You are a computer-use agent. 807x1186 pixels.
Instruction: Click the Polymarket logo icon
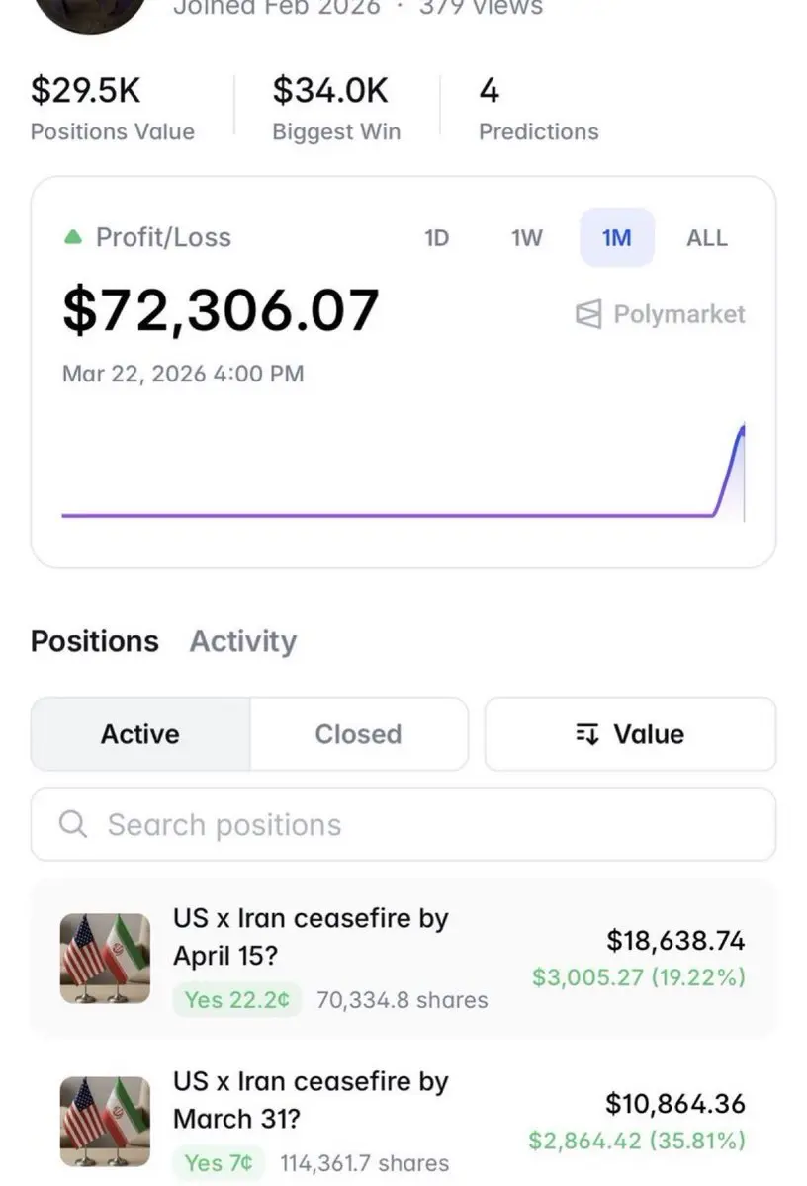pyautogui.click(x=588, y=315)
